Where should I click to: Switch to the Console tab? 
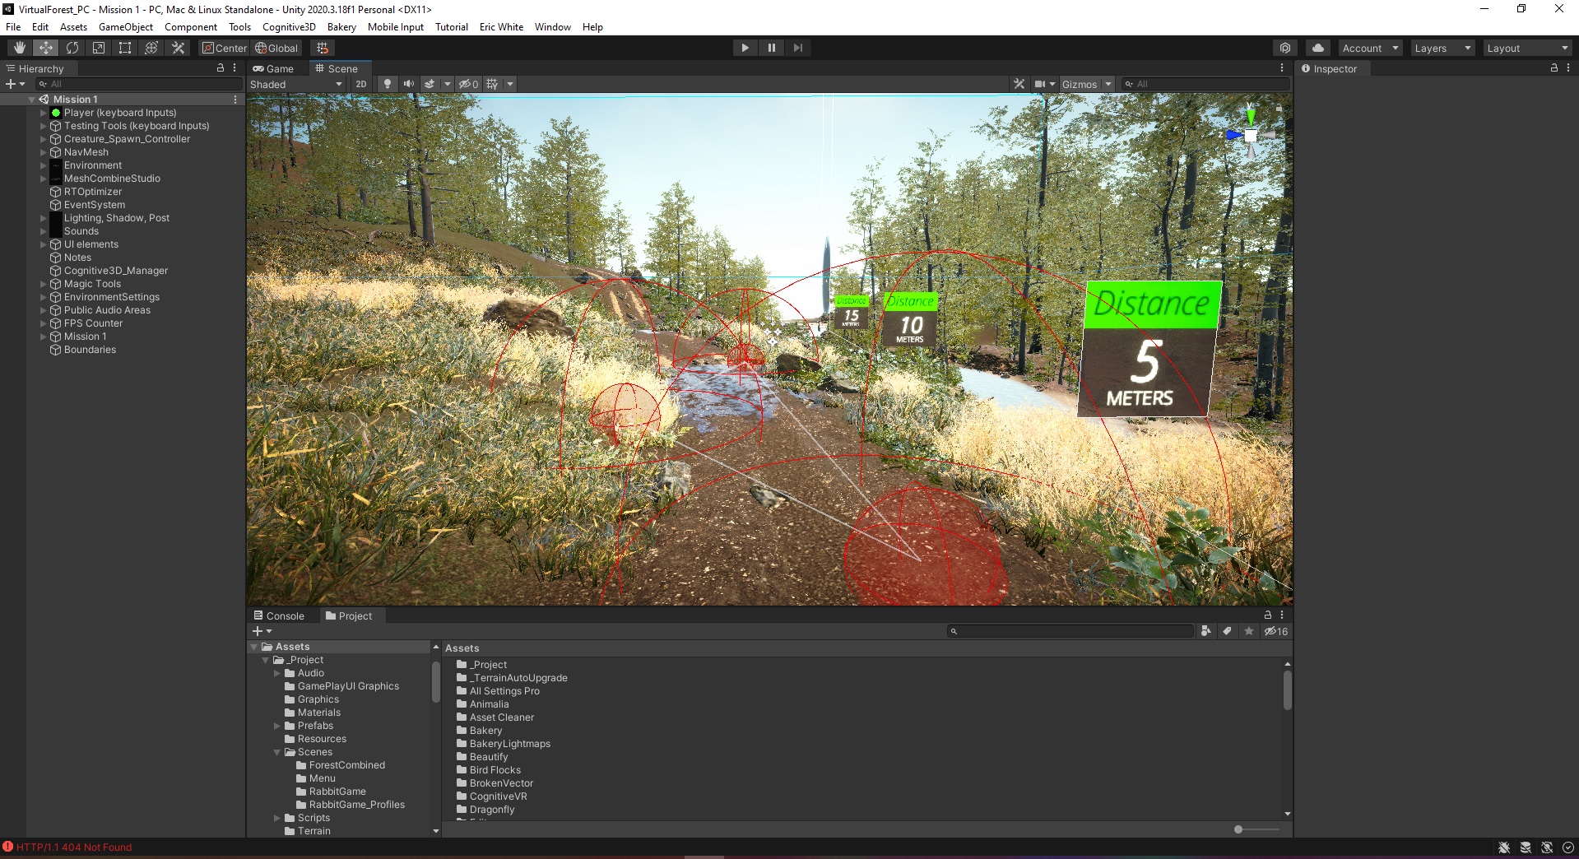tap(279, 615)
